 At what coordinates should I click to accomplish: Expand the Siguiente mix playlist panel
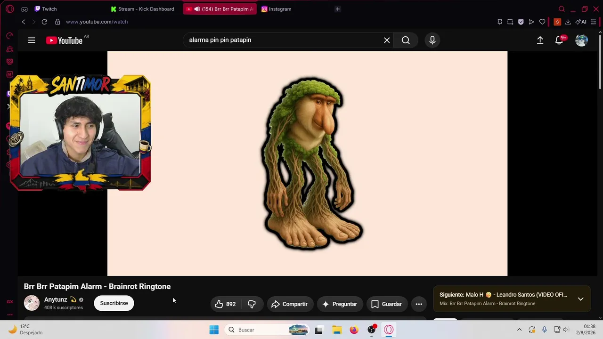580,299
